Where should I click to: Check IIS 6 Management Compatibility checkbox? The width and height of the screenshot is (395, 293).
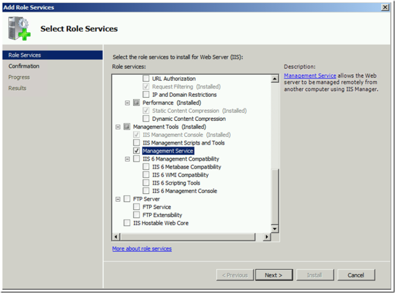point(136,159)
